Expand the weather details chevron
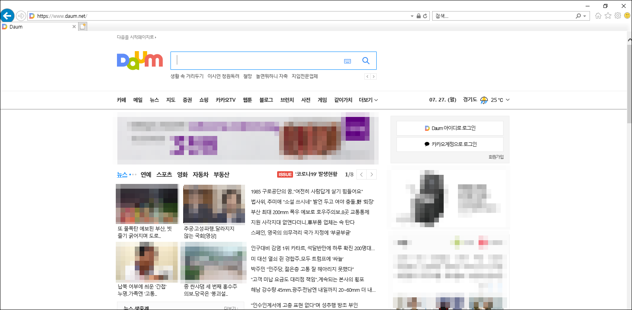Image resolution: width=632 pixels, height=310 pixels. pos(508,100)
